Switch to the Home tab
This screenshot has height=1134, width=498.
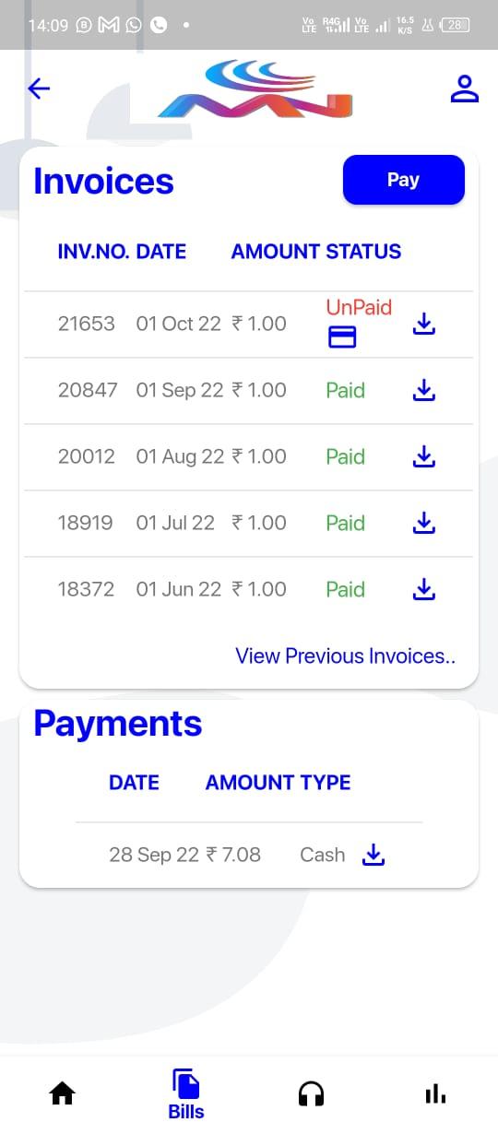coord(62,1094)
